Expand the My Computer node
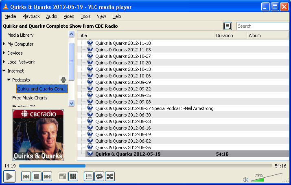Image resolution: width=291 pixels, height=185 pixels. tap(4, 44)
